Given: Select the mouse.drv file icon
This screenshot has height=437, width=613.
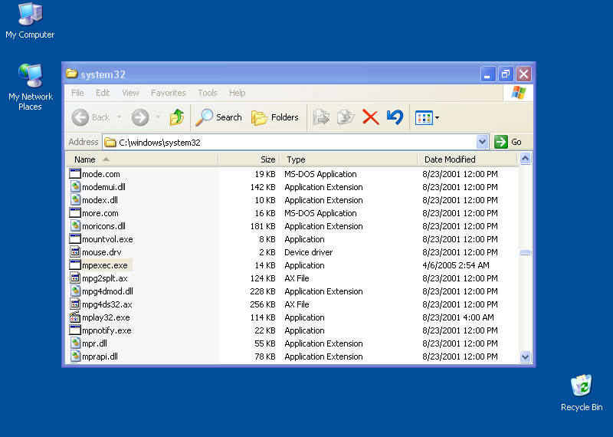Looking at the screenshot, I should (x=75, y=252).
